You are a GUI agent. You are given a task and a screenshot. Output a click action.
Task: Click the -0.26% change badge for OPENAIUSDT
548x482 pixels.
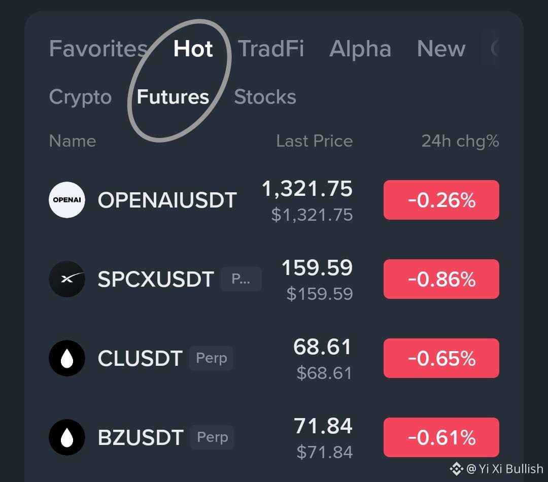(x=441, y=200)
